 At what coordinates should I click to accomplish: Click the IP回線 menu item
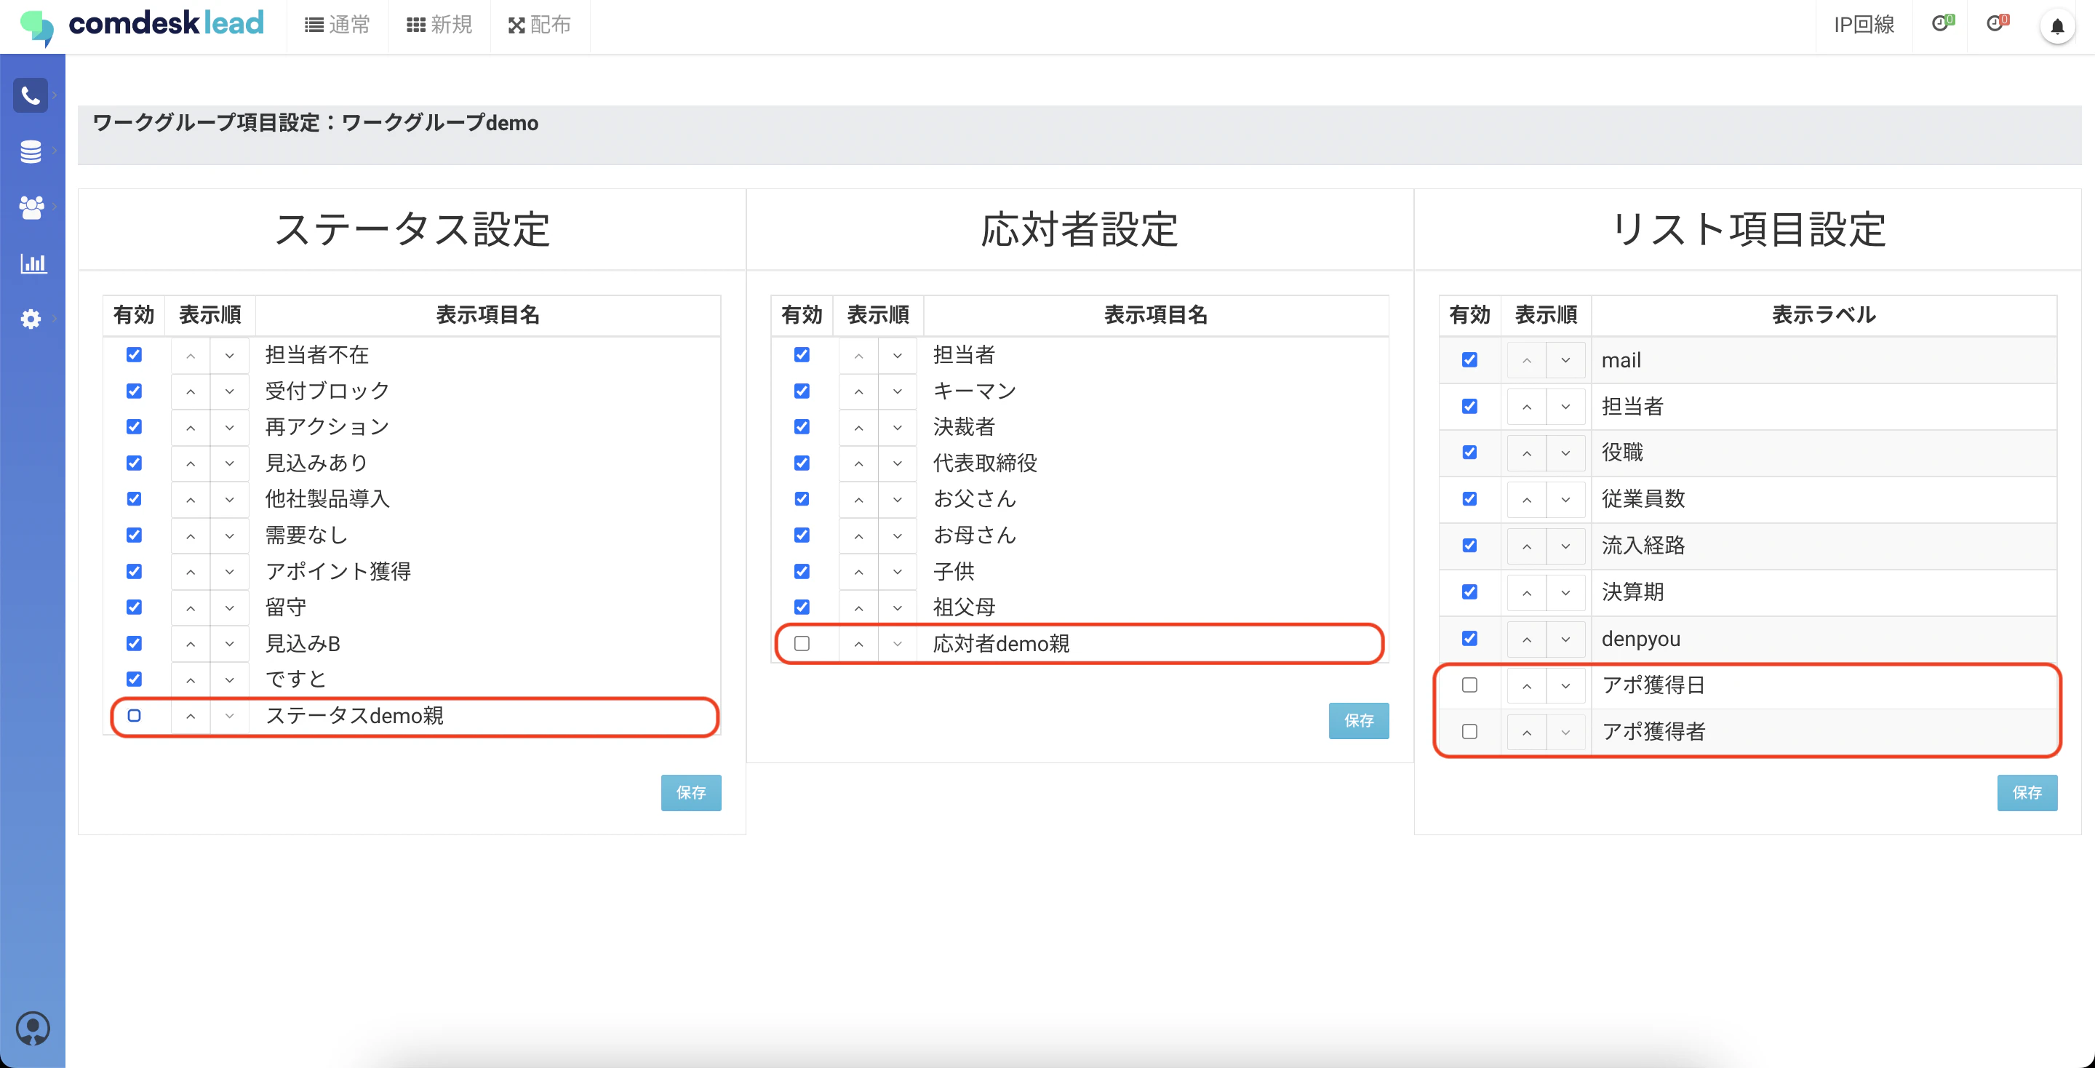tap(1863, 25)
